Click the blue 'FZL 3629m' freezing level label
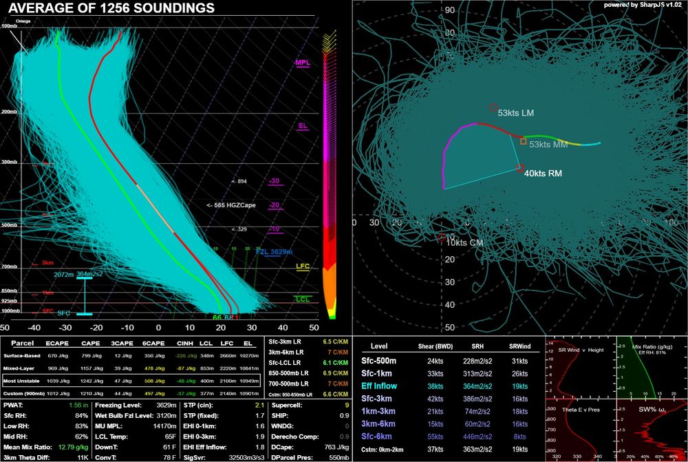Viewport: 688px width, 462px height. tap(274, 251)
